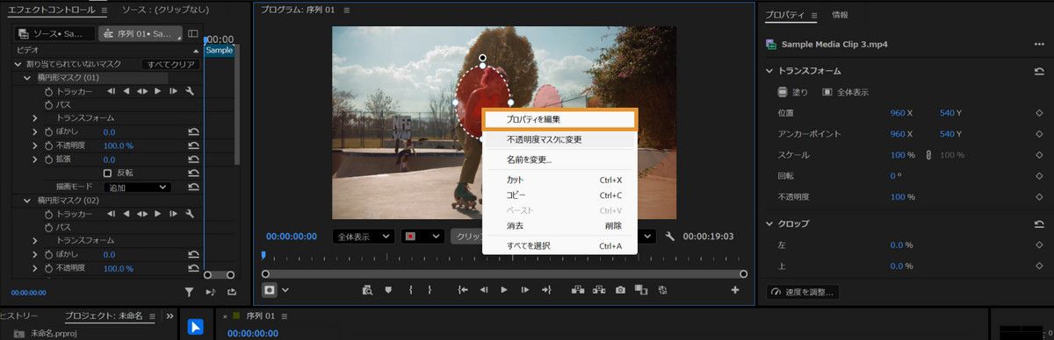Click the Extract button in Program monitor

[x=599, y=289]
